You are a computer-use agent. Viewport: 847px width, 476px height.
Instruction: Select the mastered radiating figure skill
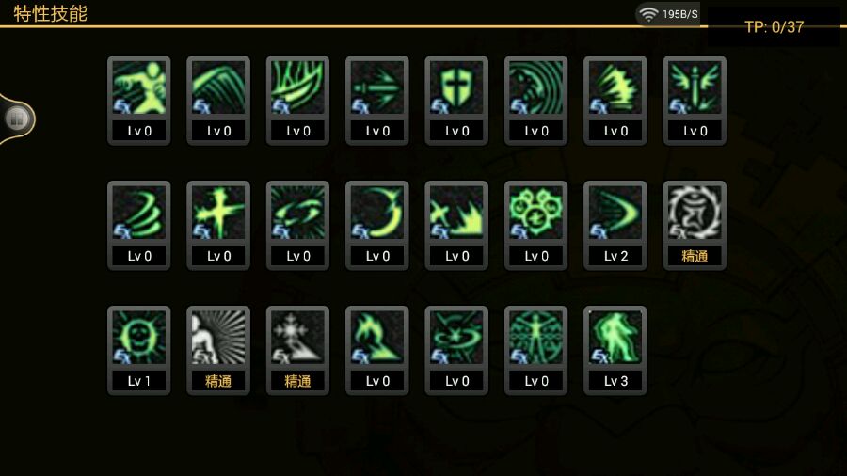[218, 351]
